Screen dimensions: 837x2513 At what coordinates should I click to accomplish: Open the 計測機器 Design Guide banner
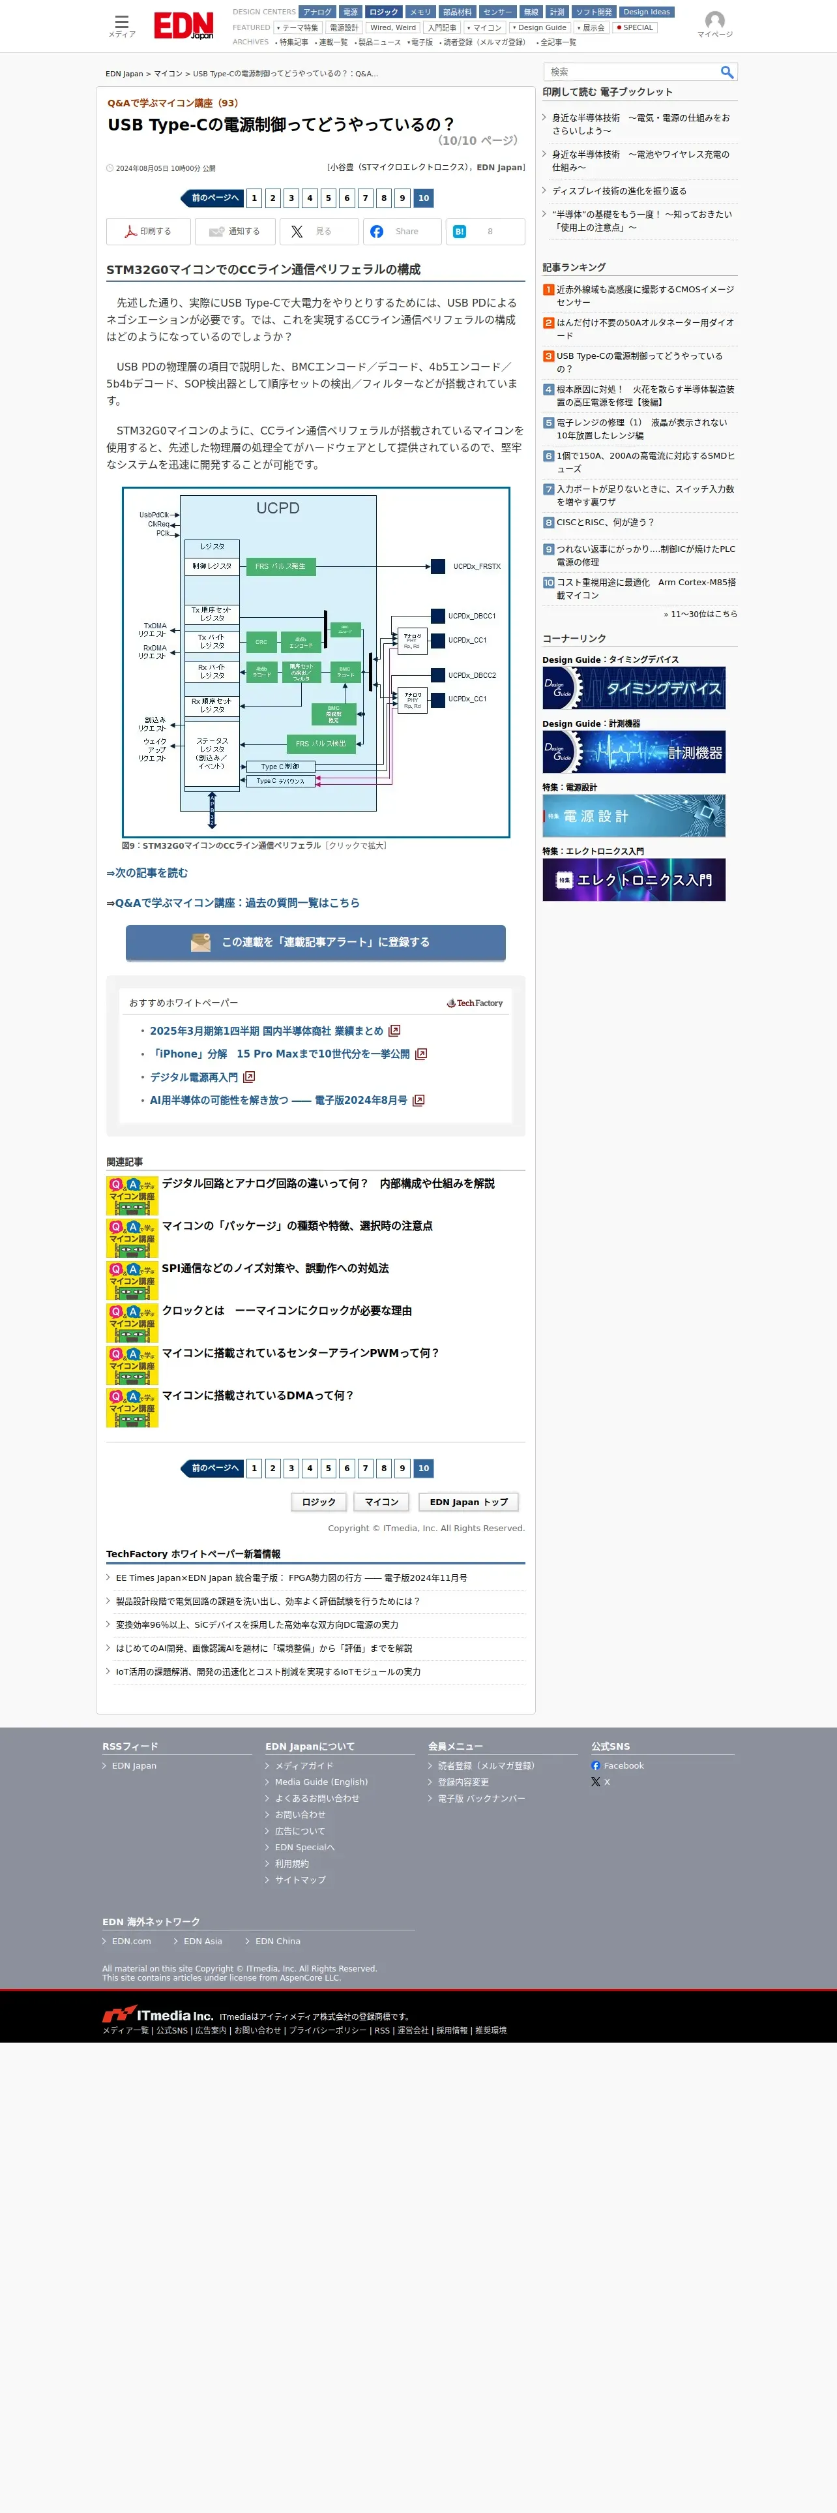[634, 752]
